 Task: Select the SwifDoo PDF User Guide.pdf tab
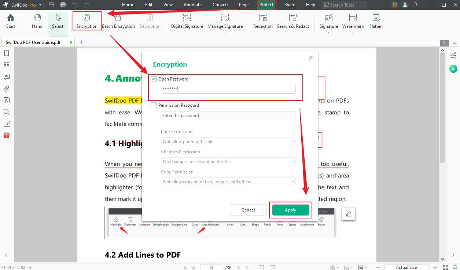pyautogui.click(x=38, y=42)
